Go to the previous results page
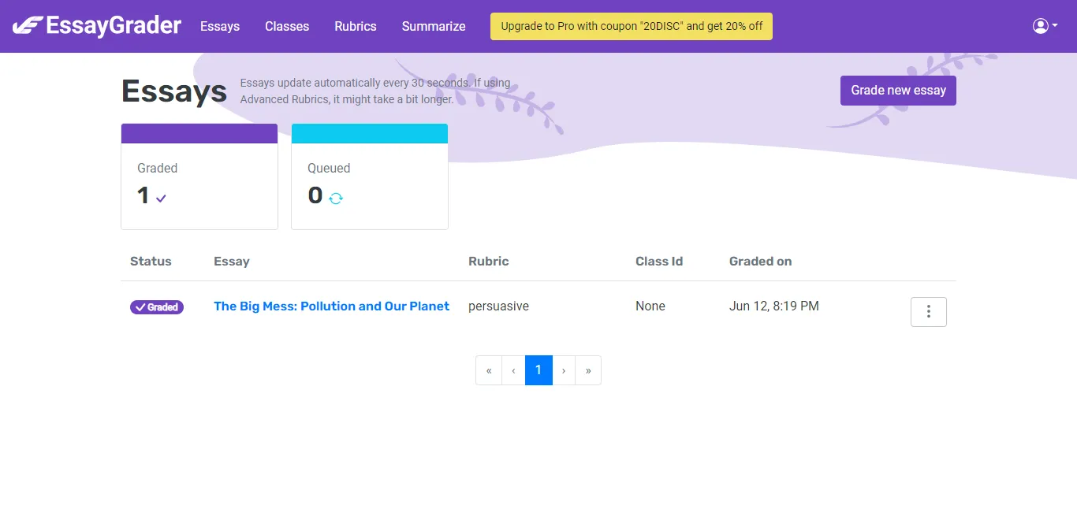 coord(513,370)
